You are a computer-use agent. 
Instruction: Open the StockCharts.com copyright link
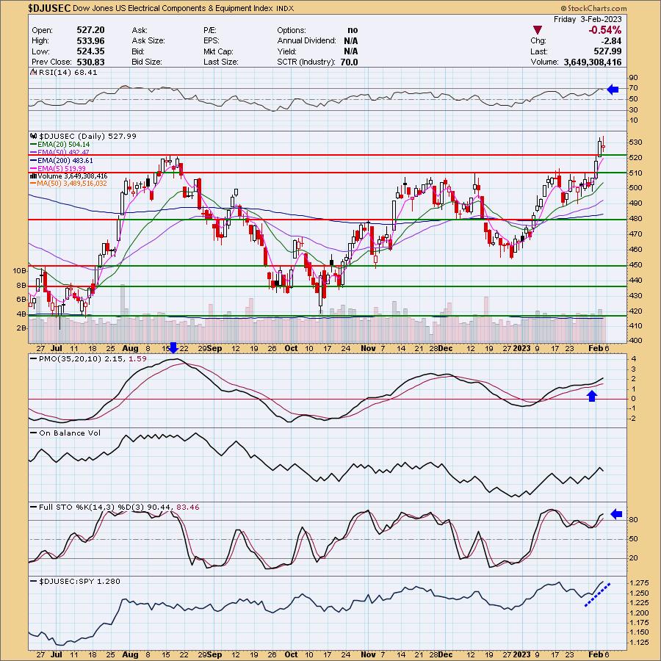[593, 8]
